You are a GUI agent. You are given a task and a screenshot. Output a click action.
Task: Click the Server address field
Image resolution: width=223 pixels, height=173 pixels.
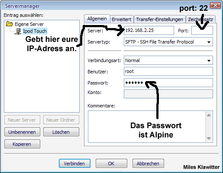pos(149,31)
